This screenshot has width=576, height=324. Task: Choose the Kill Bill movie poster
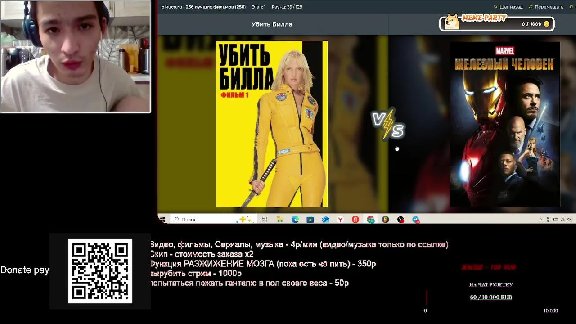272,124
